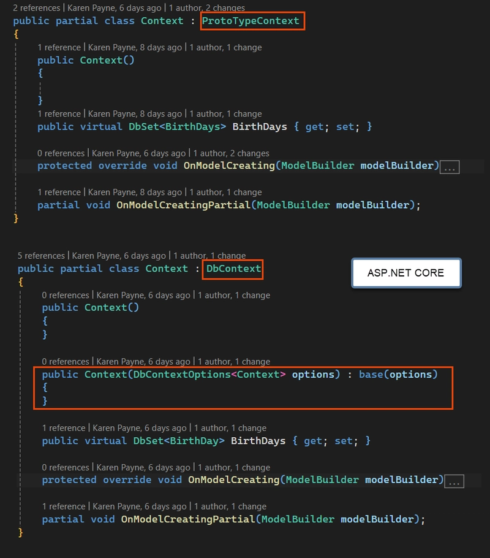Click the "partial" keyword before ProtoTypeContext class declaration

(x=77, y=21)
